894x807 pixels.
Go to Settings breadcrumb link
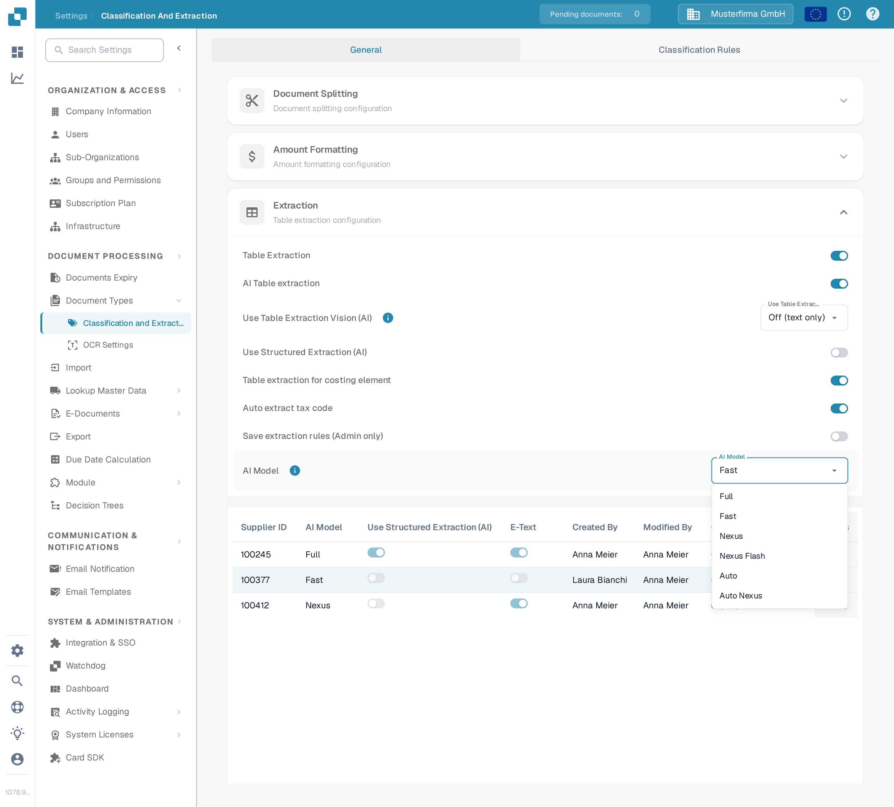pyautogui.click(x=71, y=16)
